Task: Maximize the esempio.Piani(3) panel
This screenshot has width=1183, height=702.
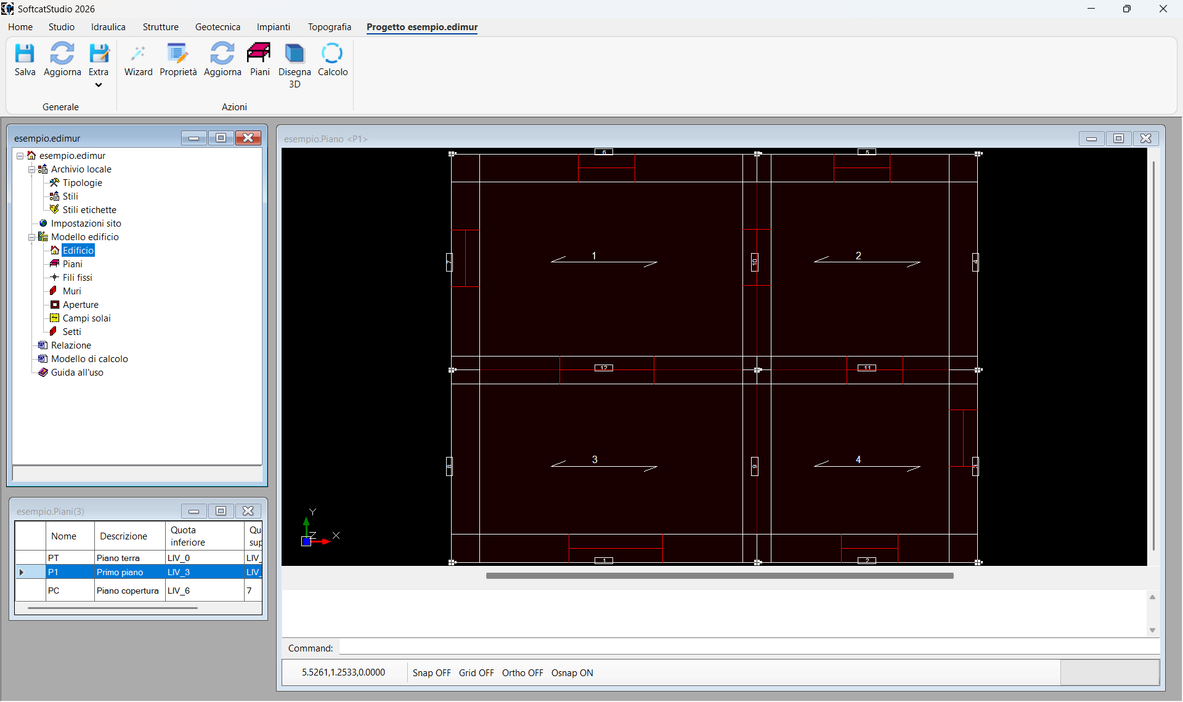Action: point(221,511)
